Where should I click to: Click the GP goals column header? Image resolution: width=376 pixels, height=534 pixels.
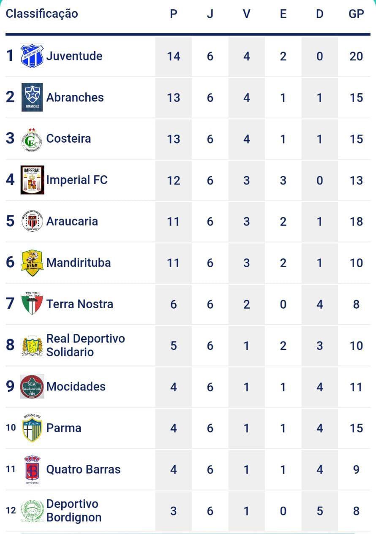click(356, 14)
